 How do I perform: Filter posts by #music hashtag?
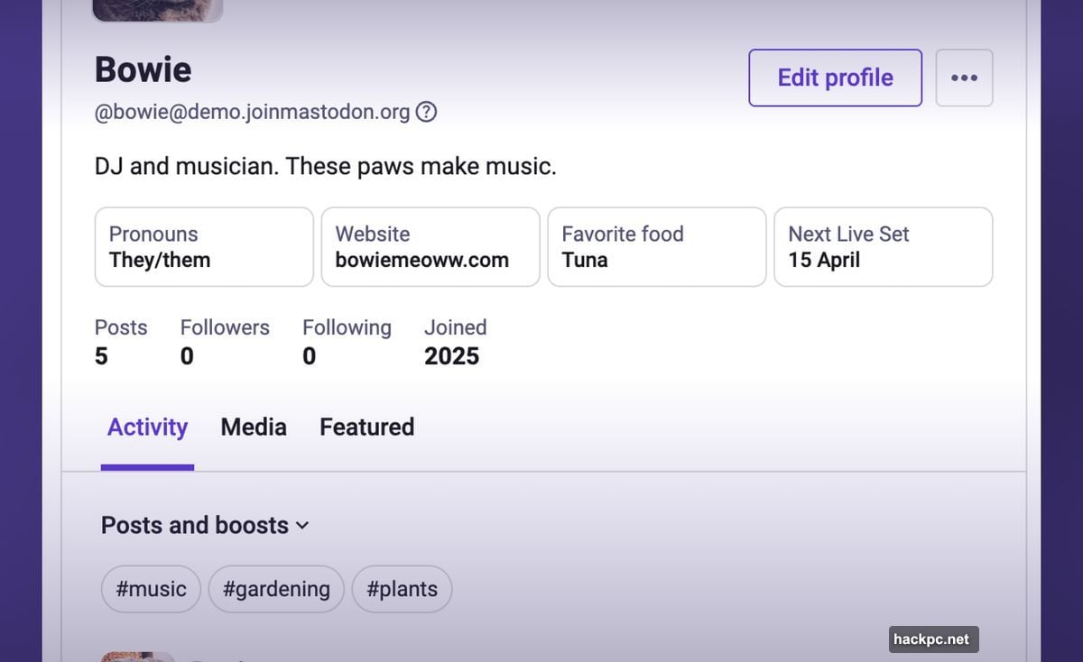pos(151,589)
